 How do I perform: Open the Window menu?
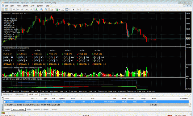coord(40,6)
